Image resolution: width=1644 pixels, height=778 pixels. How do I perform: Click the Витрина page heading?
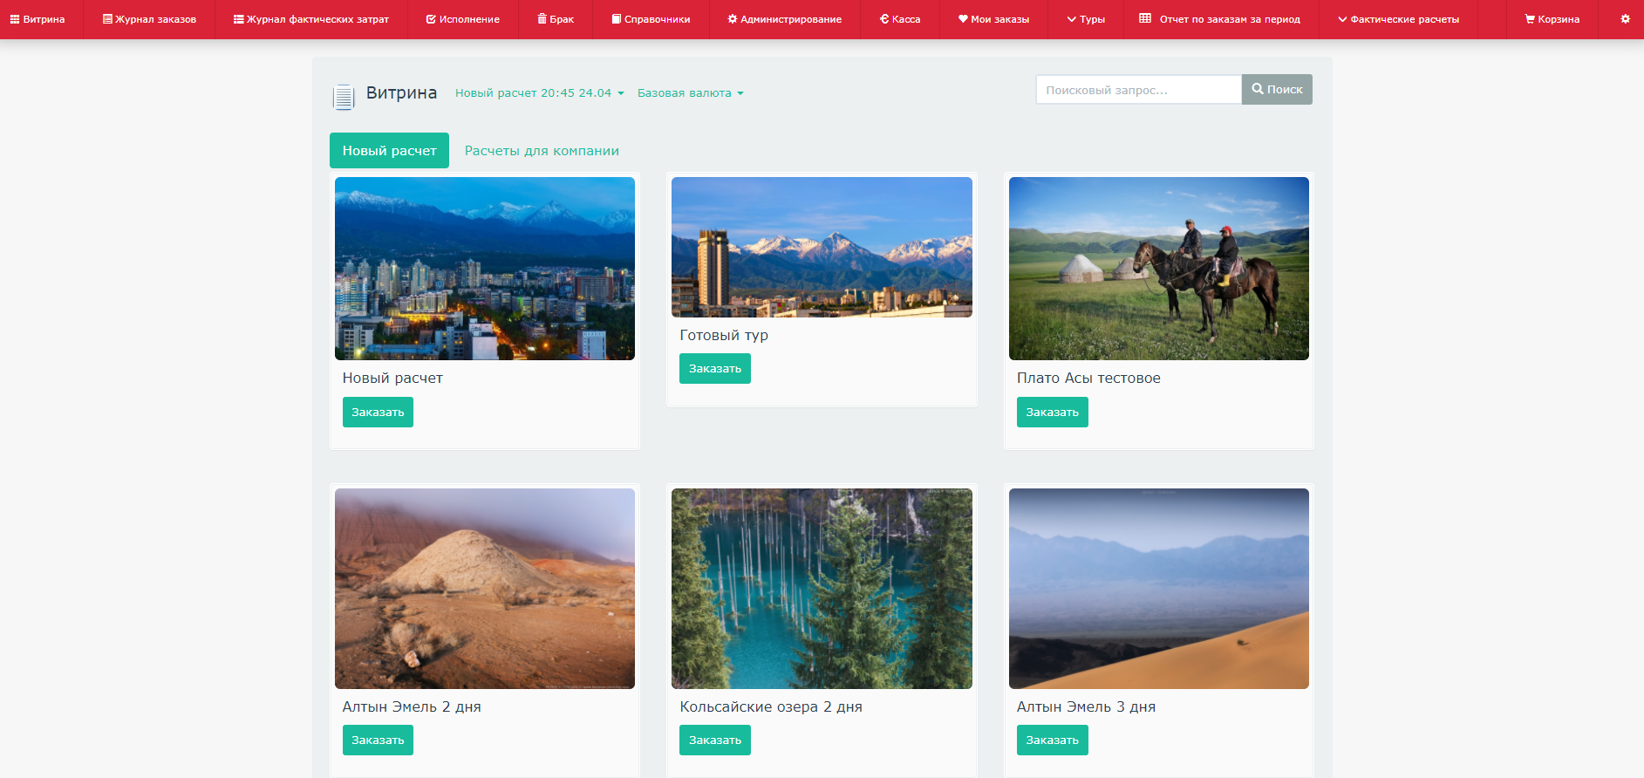(401, 93)
